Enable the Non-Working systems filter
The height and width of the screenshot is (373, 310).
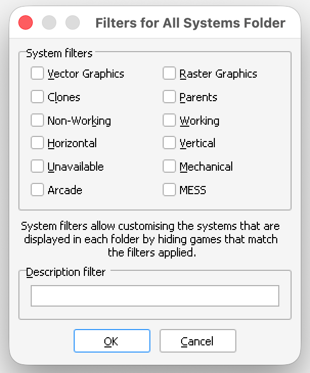pos(37,120)
